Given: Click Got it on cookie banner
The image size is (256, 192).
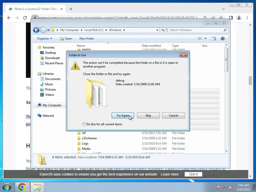Looking at the screenshot, I should click(x=193, y=174).
